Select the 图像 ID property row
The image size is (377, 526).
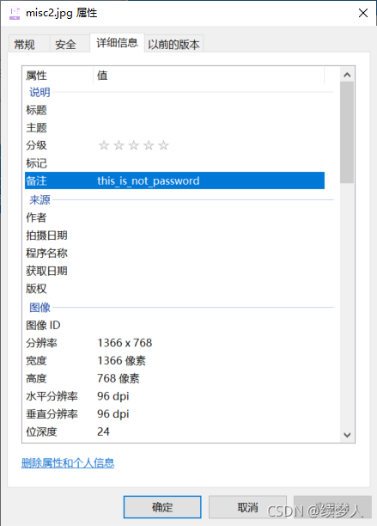pos(174,325)
